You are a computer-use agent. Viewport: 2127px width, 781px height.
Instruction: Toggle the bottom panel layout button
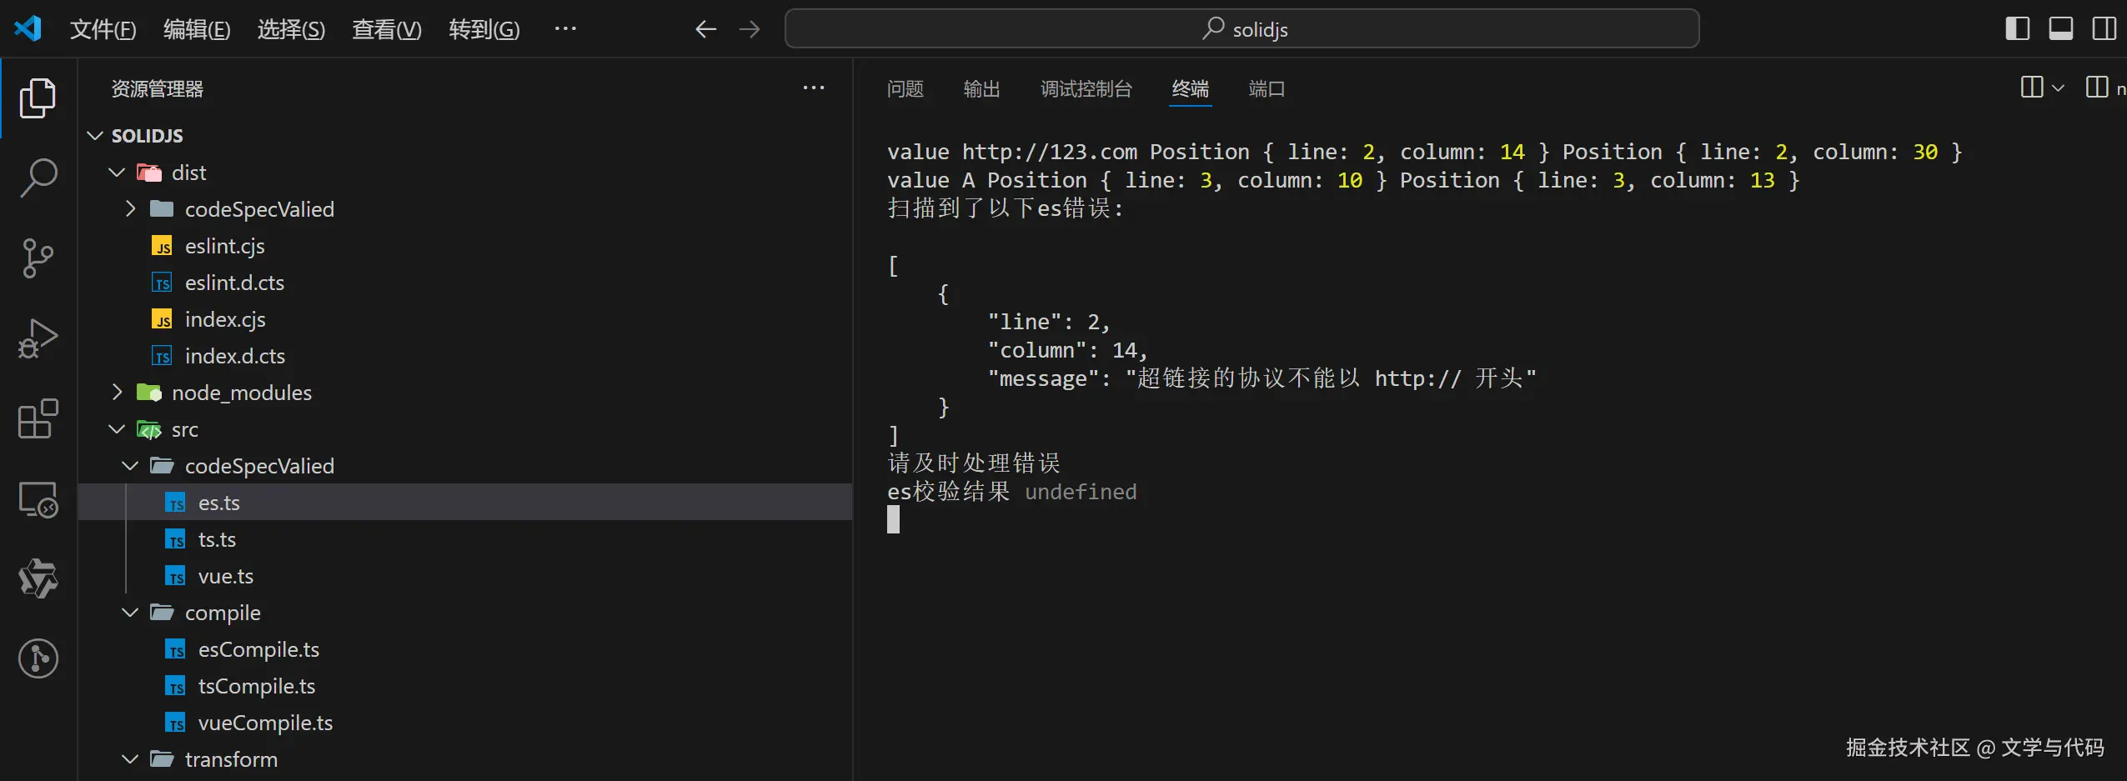[x=2060, y=29]
